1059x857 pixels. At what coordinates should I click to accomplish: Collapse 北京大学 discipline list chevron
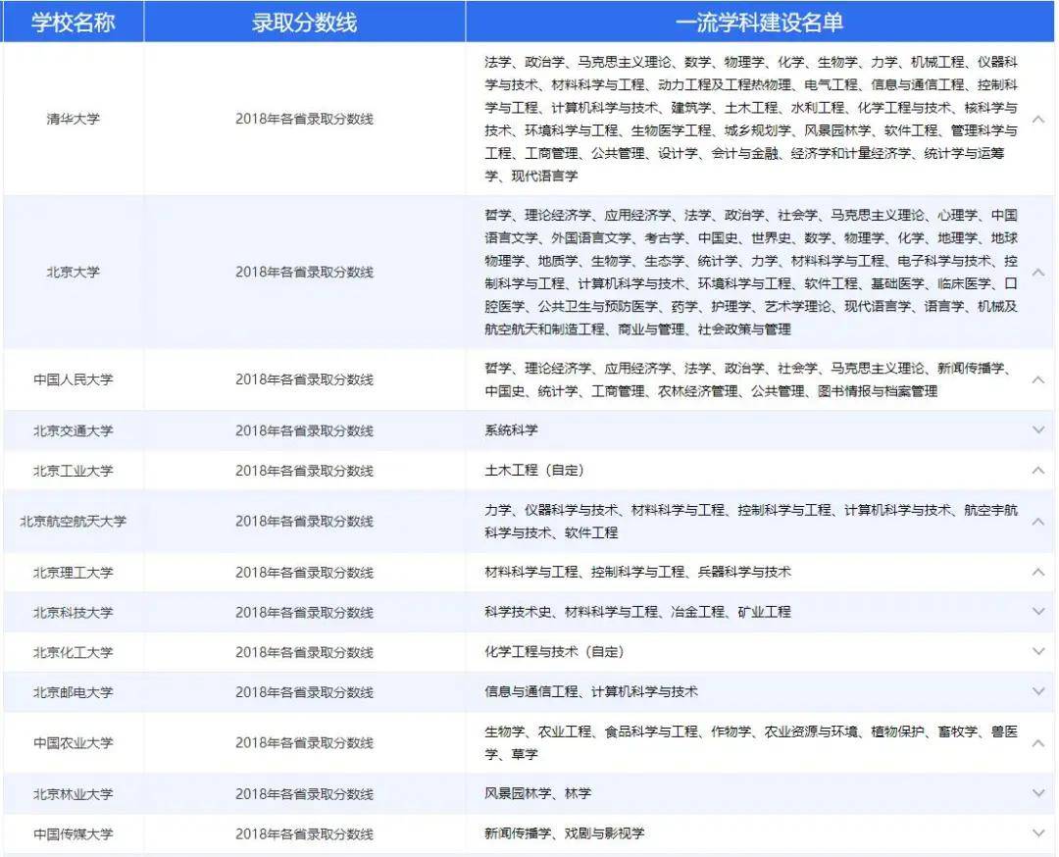tap(1038, 273)
